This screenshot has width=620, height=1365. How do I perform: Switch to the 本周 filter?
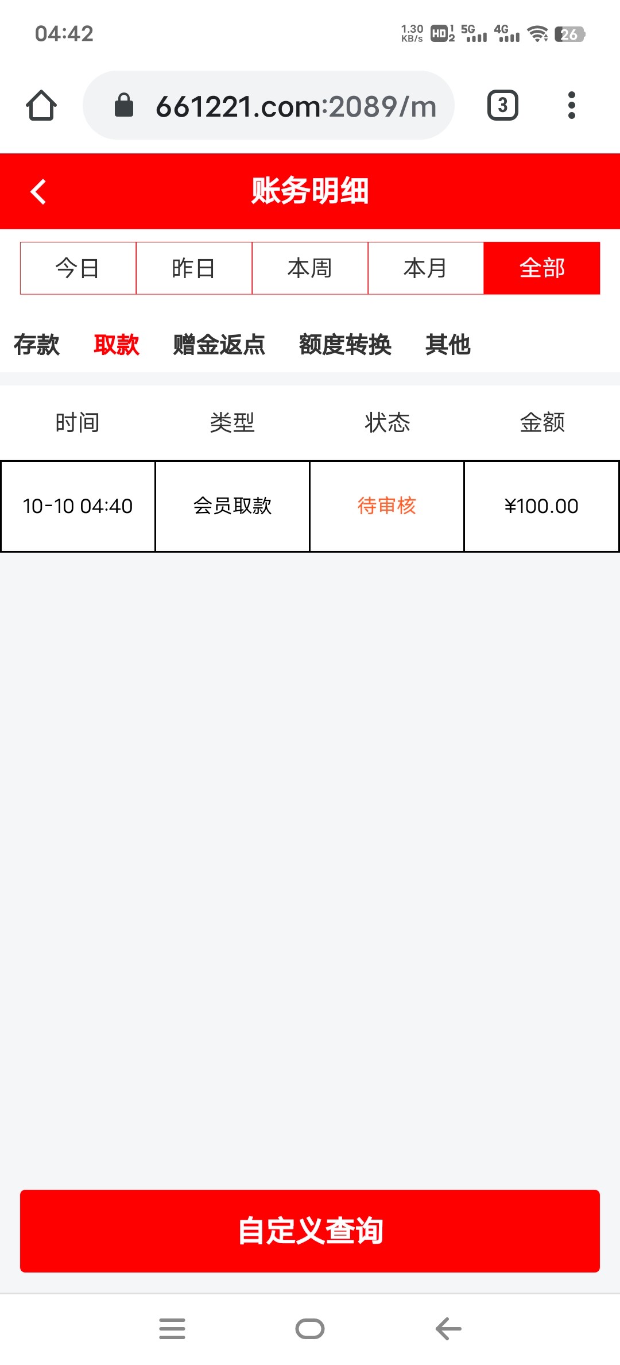pyautogui.click(x=310, y=268)
